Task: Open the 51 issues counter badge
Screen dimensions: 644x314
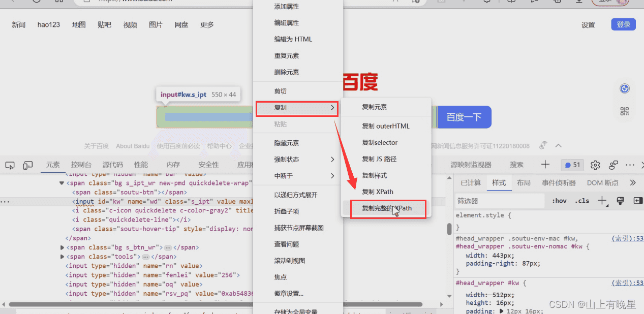Action: click(x=573, y=165)
